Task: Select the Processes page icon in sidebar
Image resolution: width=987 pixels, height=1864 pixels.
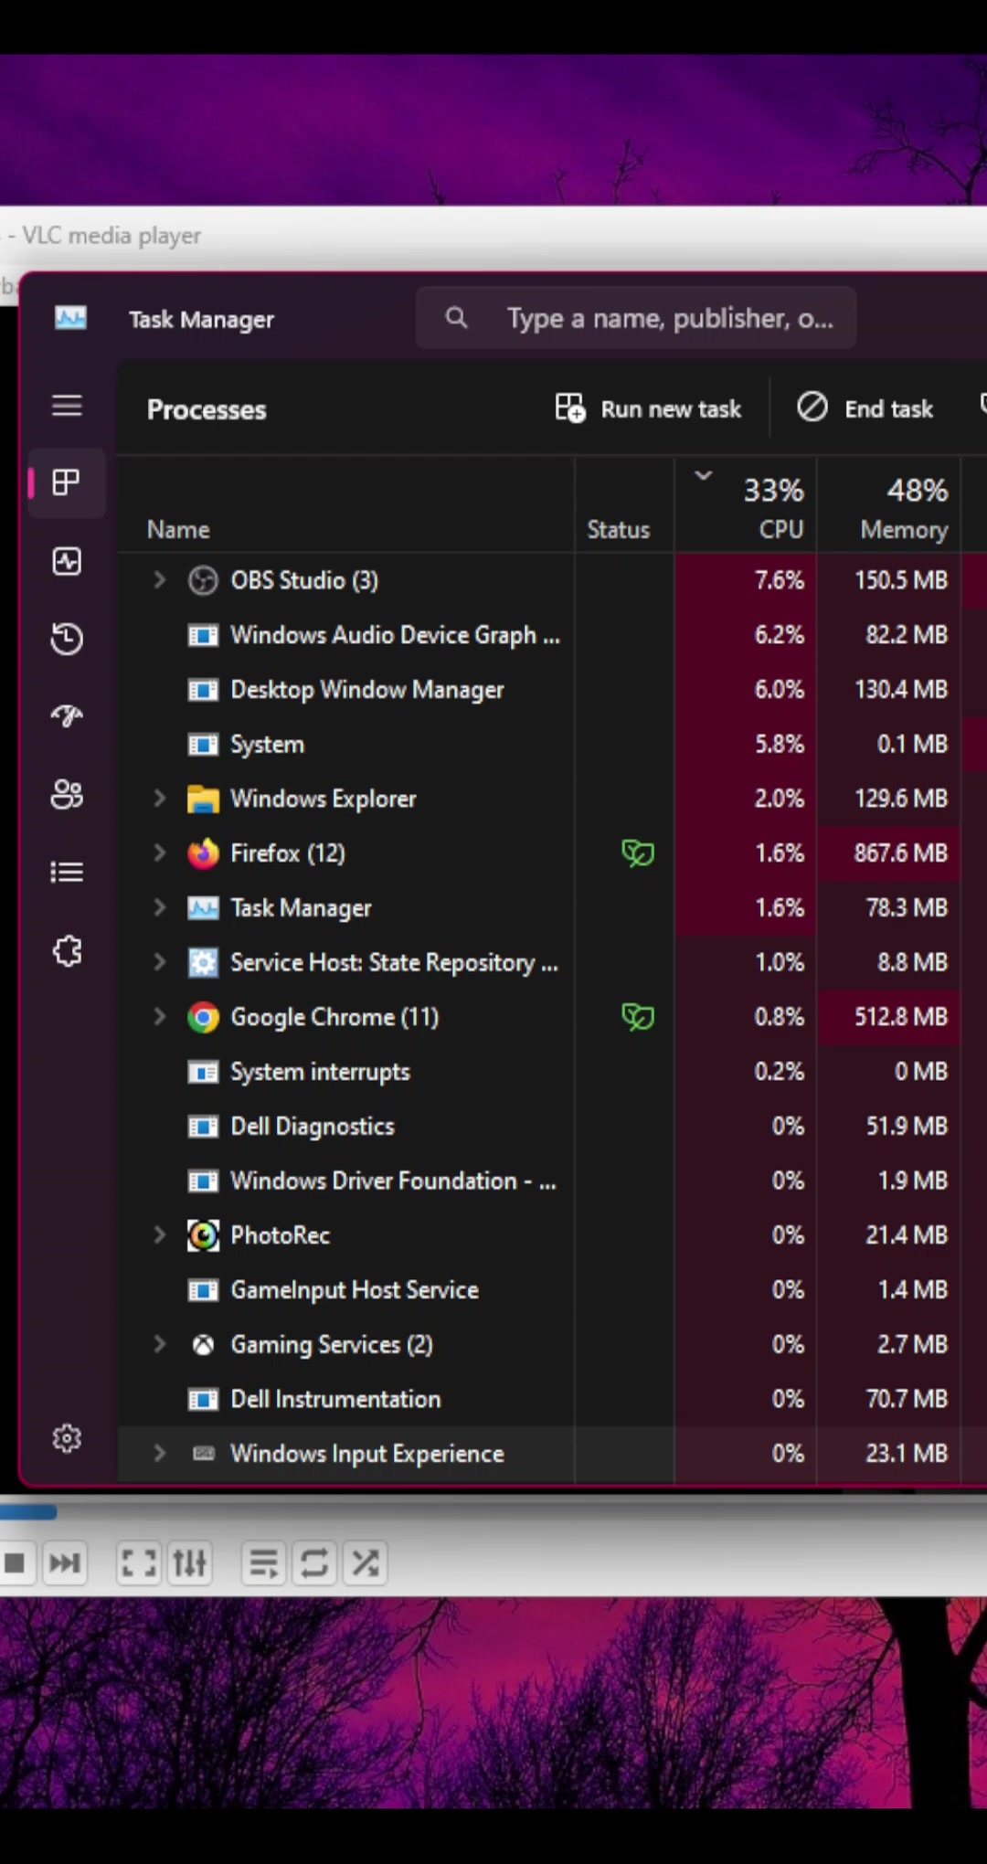Action: coord(67,482)
